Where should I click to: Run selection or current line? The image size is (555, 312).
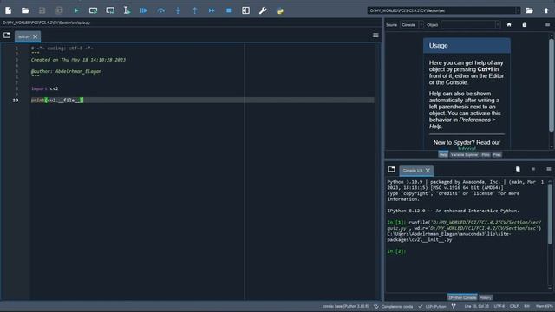coord(127,10)
